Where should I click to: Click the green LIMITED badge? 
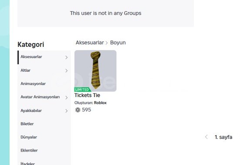[x=82, y=89]
